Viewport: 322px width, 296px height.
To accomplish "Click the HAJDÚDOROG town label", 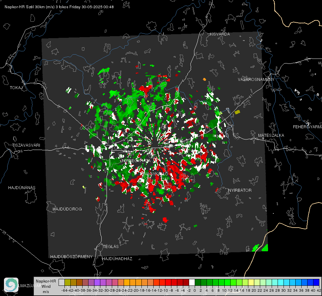I will tap(67, 209).
